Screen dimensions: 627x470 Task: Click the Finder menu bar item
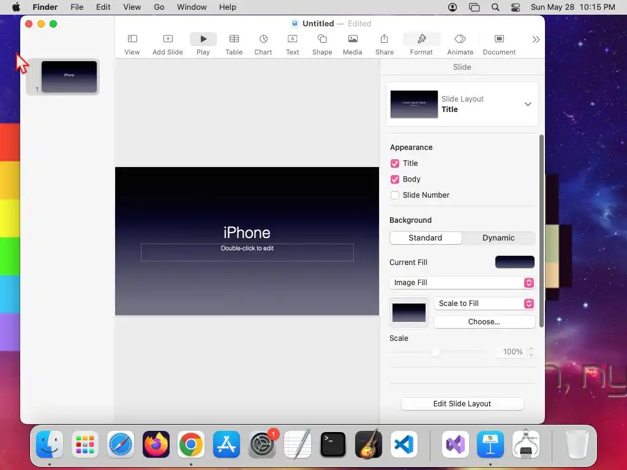45,7
